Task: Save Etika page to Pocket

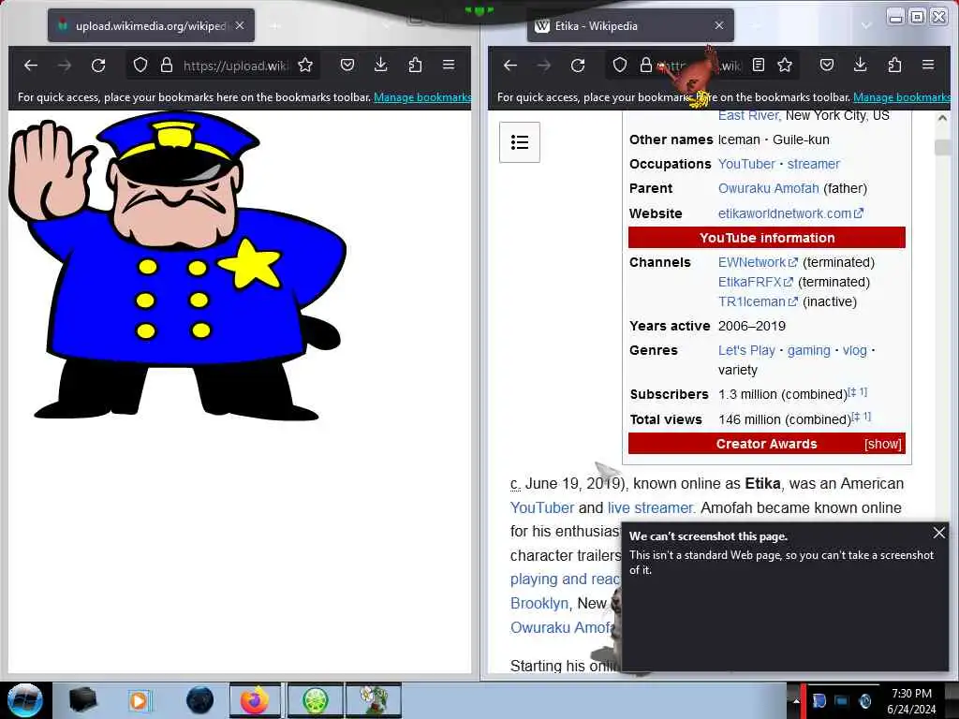Action: [x=827, y=65]
